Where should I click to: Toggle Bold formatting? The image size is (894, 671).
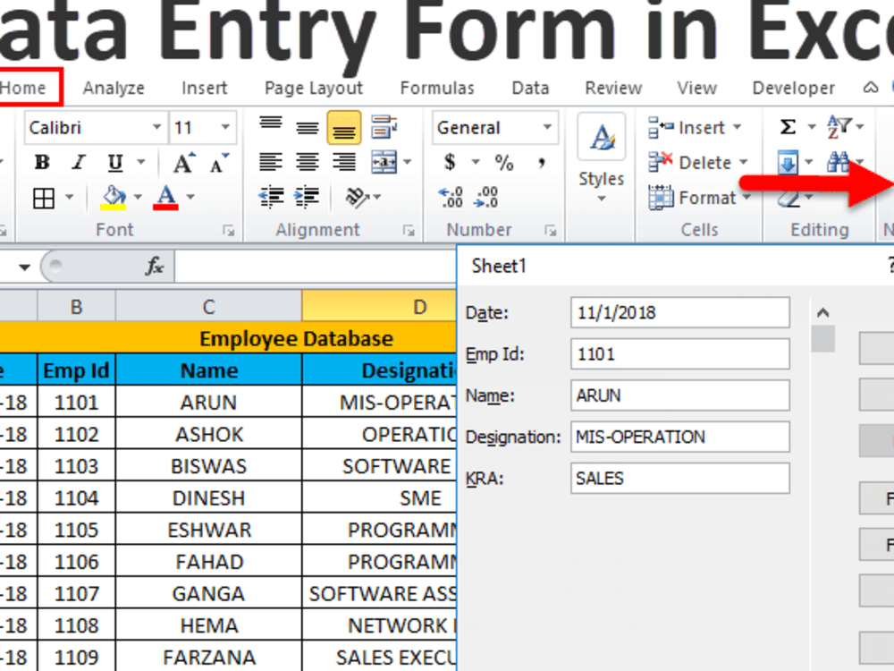42,163
